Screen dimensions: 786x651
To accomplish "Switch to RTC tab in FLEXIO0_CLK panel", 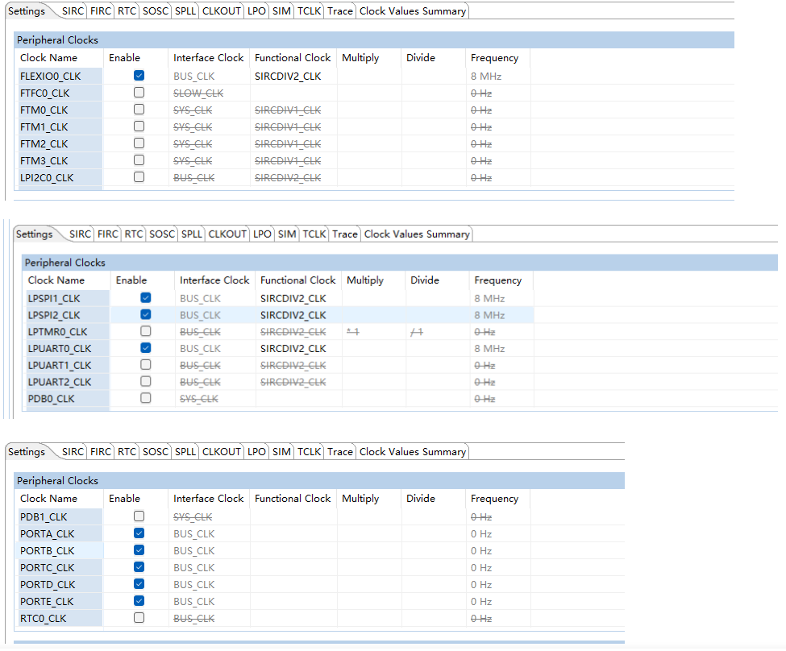I will pos(127,11).
